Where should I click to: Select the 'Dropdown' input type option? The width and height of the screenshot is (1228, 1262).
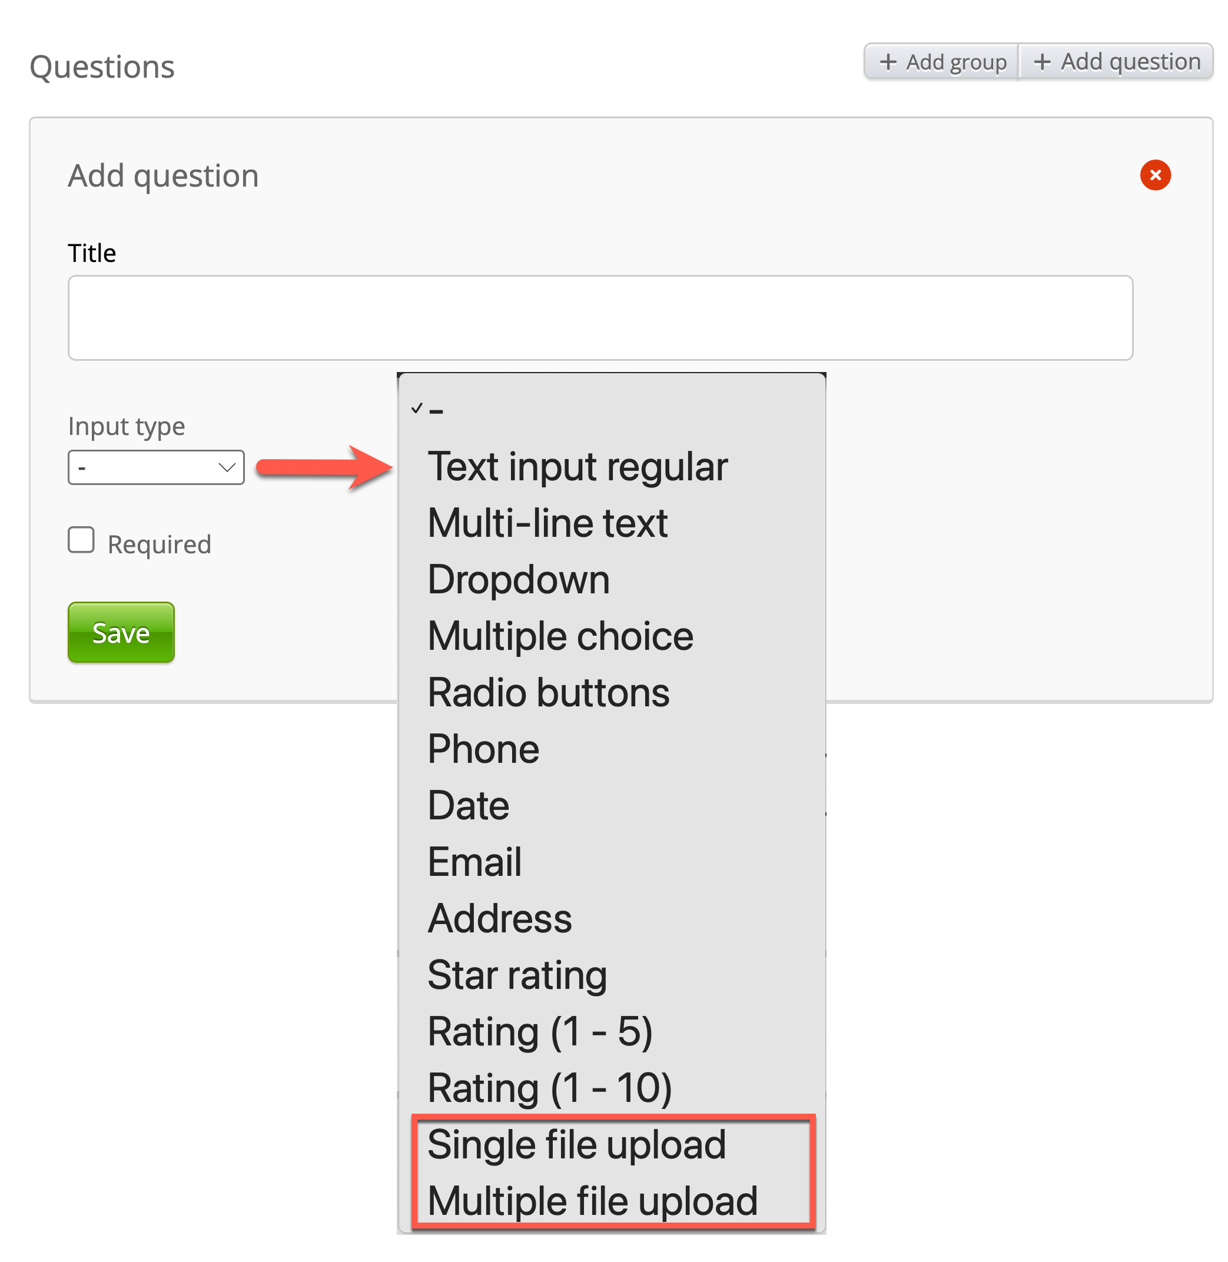[x=519, y=579]
